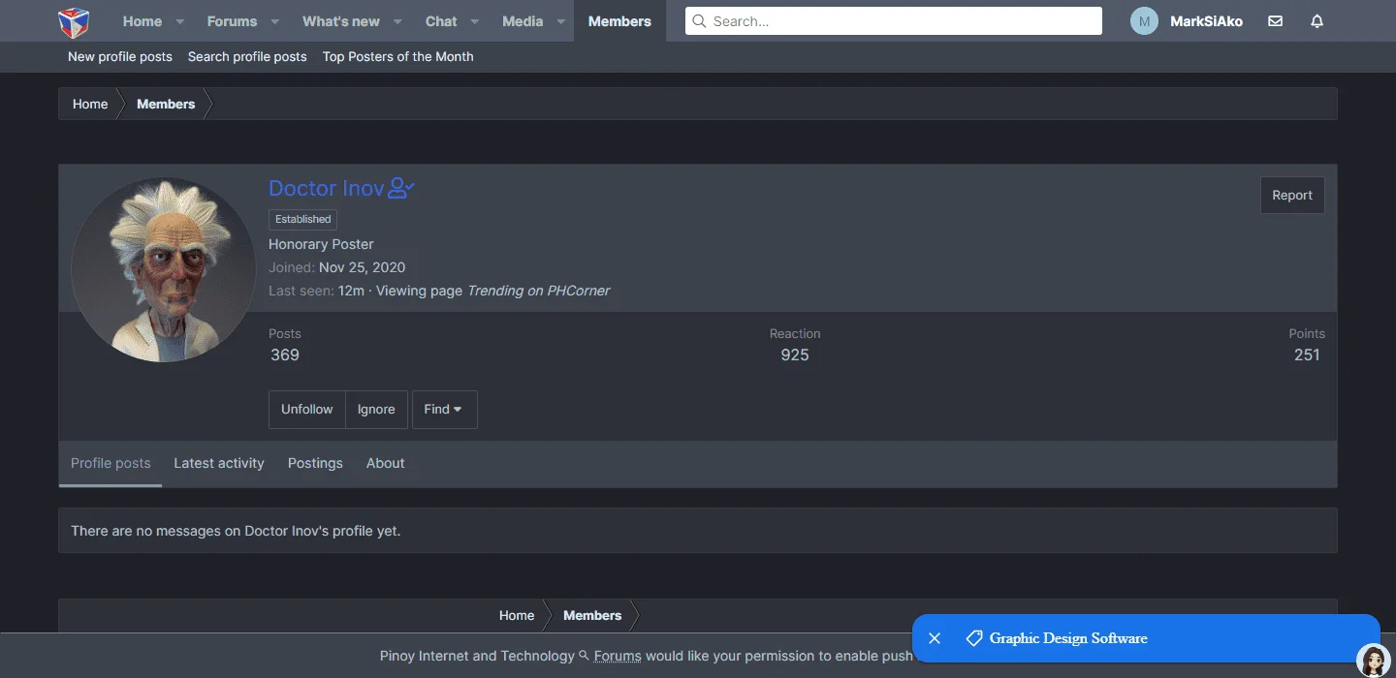This screenshot has height=678, width=1396.
Task: Expand the Home menu arrow
Action: pyautogui.click(x=180, y=21)
